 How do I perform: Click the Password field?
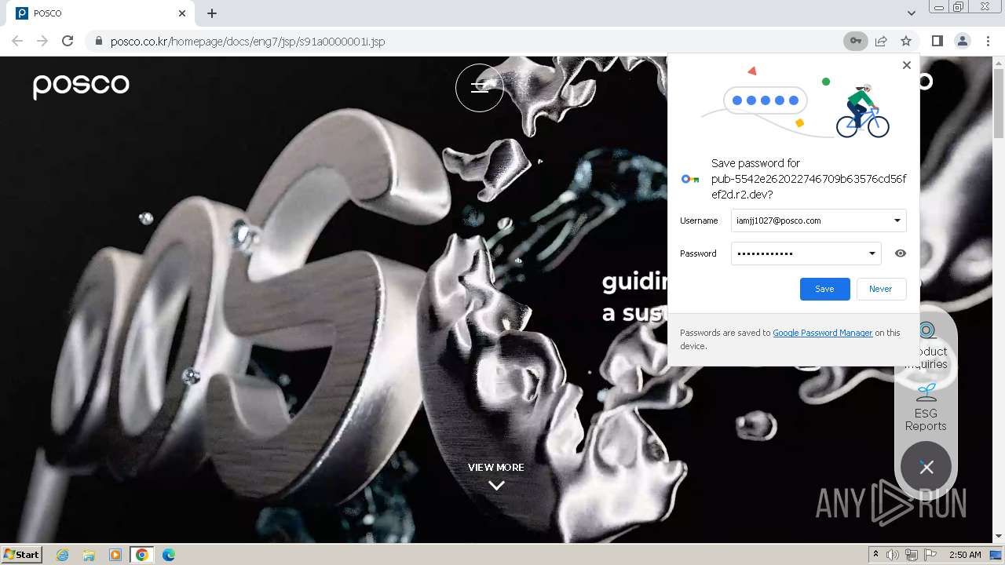pyautogui.click(x=806, y=253)
